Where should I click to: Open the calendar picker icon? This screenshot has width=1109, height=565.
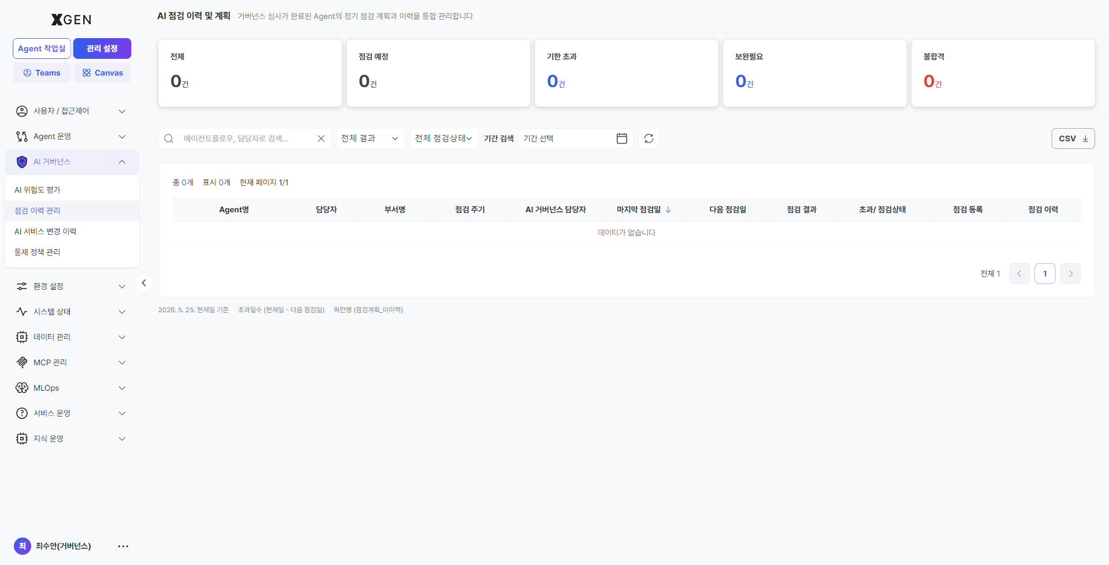point(622,139)
